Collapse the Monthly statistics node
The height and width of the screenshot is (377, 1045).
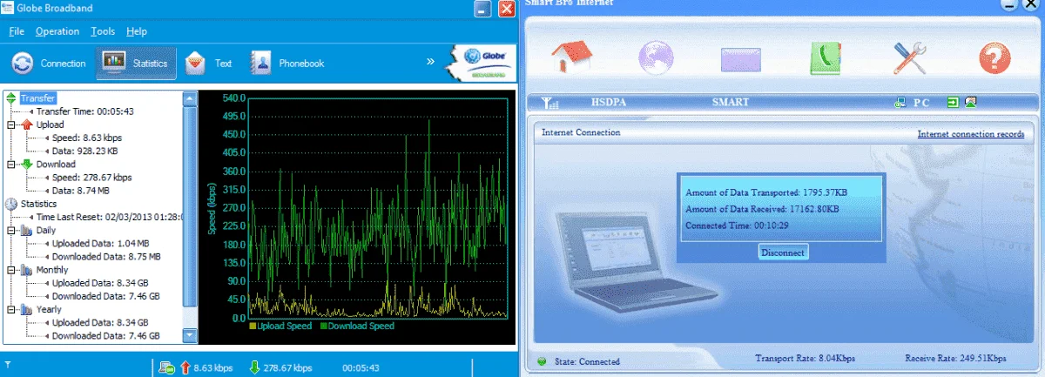pyautogui.click(x=11, y=270)
